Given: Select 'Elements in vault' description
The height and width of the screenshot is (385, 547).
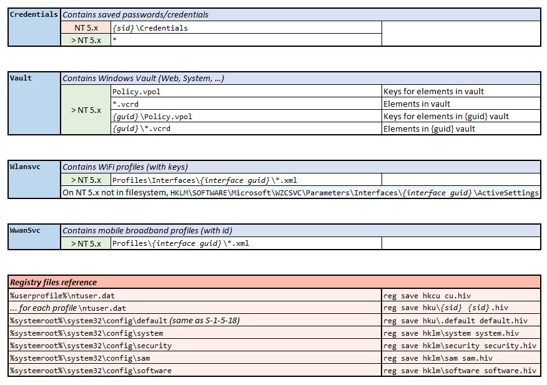Looking at the screenshot, I should click(x=416, y=104).
